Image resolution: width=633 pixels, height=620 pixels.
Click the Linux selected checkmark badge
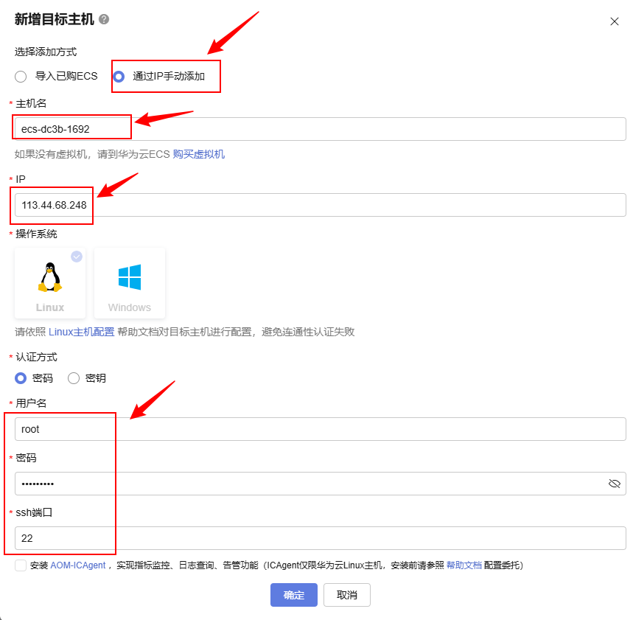tap(77, 257)
